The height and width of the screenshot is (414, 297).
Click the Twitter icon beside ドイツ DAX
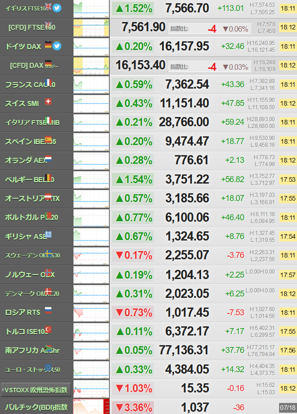coord(57,46)
